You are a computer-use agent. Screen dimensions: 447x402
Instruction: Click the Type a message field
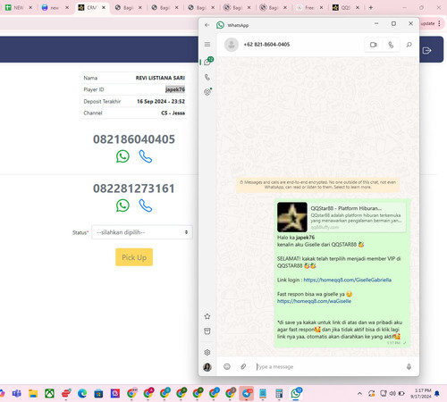tap(328, 366)
